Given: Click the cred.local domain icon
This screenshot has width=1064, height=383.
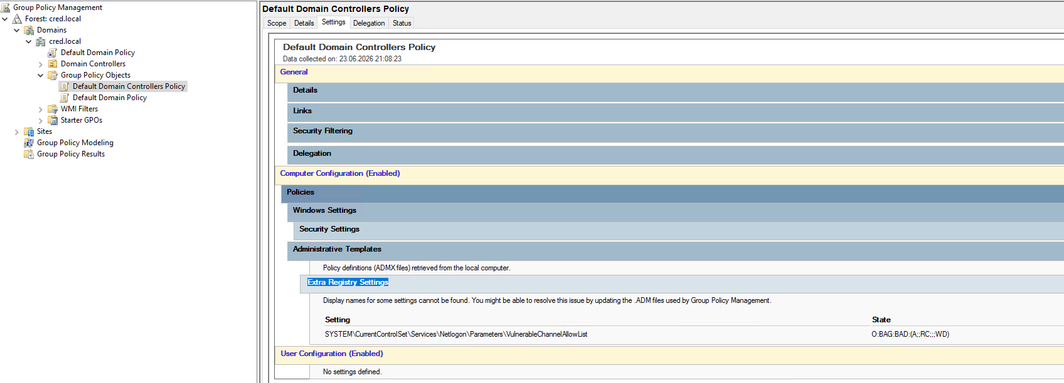Looking at the screenshot, I should 41,41.
